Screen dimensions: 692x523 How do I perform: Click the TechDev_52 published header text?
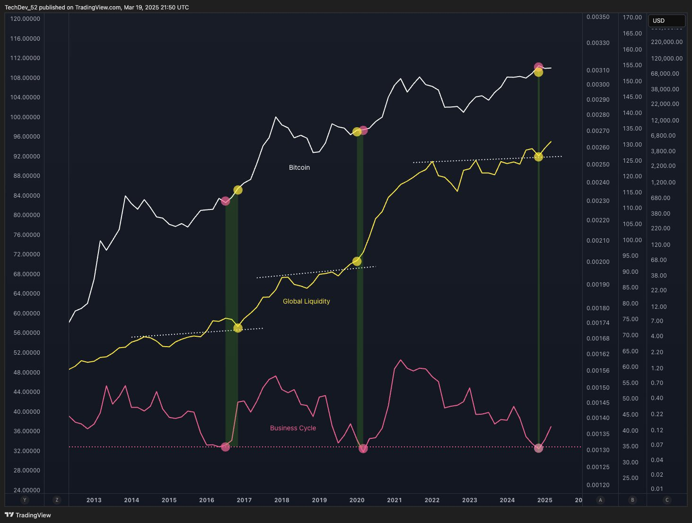click(x=96, y=7)
